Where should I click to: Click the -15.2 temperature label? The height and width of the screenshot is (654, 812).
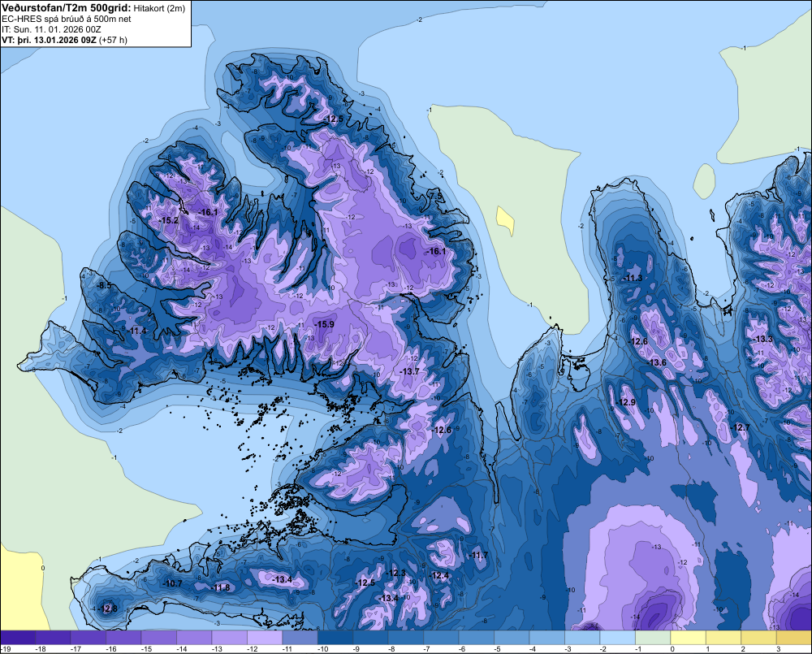168,220
